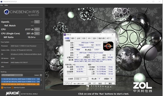The height and width of the screenshot is (96, 163).
Task: Click the GFX Board AMD Radeon RX 5700 XT field
Action: [x=26, y=62]
